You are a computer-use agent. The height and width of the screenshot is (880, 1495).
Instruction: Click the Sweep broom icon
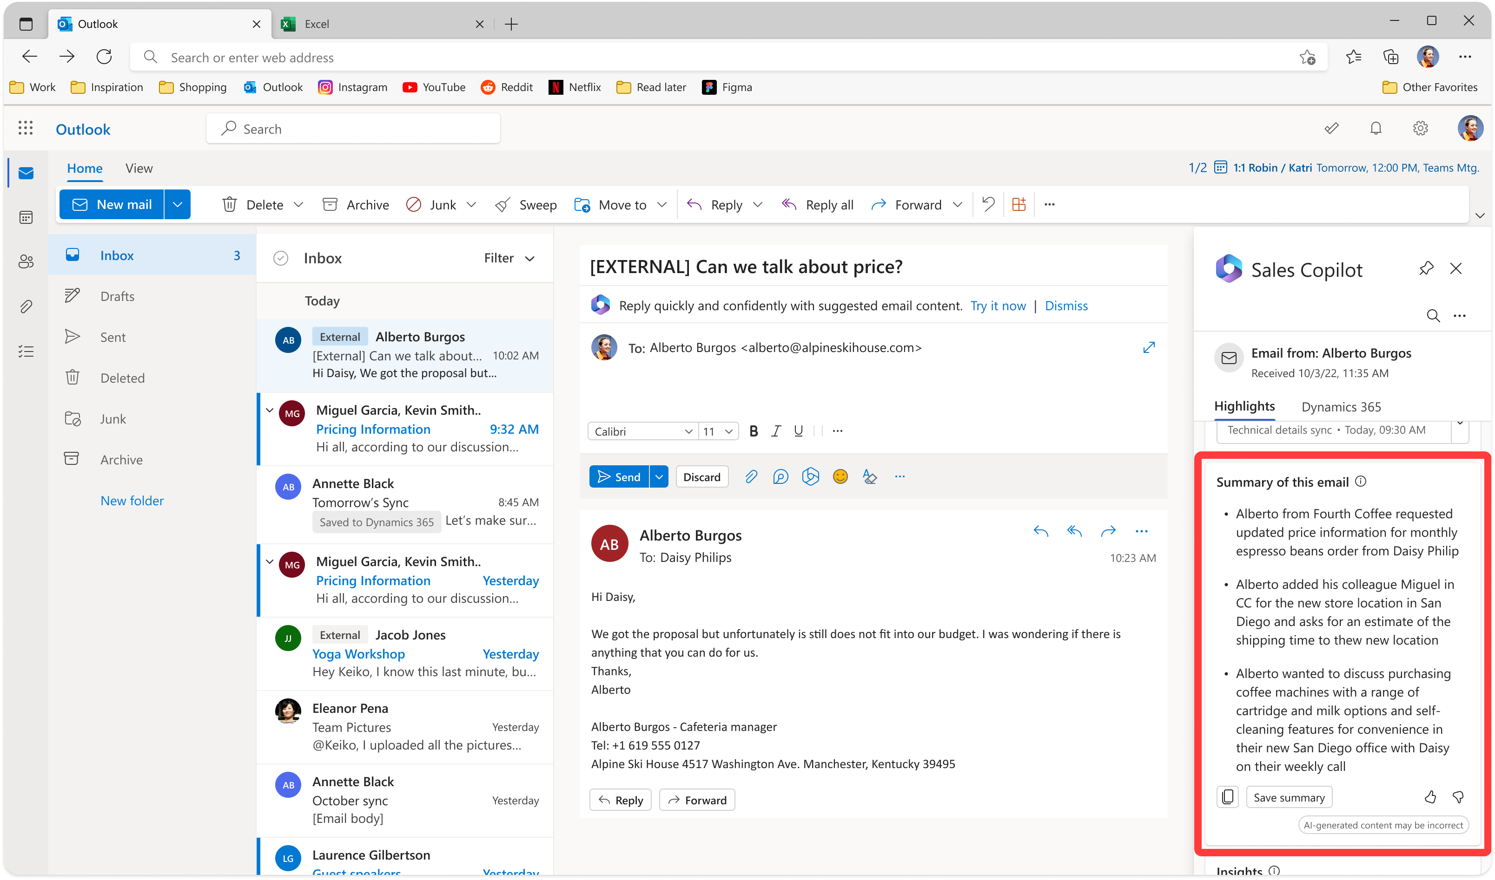[503, 205]
